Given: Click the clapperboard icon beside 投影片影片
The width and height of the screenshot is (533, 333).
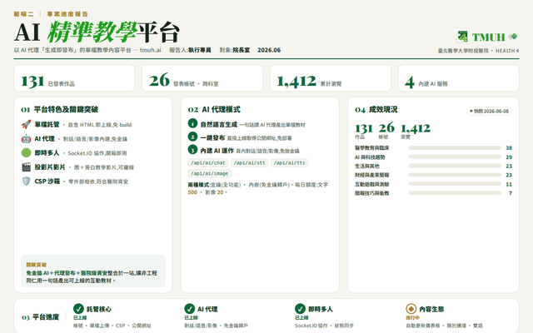Looking at the screenshot, I should pyautogui.click(x=26, y=167).
